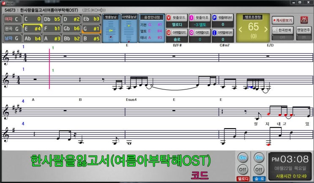Click the red U 아랫줄모드 icon button
The width and height of the screenshot is (314, 183).
169,32
